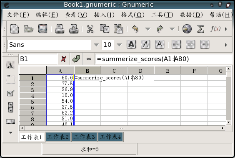
Task: Print the workbook with the printer icon
Action: pyautogui.click(x=60, y=29)
